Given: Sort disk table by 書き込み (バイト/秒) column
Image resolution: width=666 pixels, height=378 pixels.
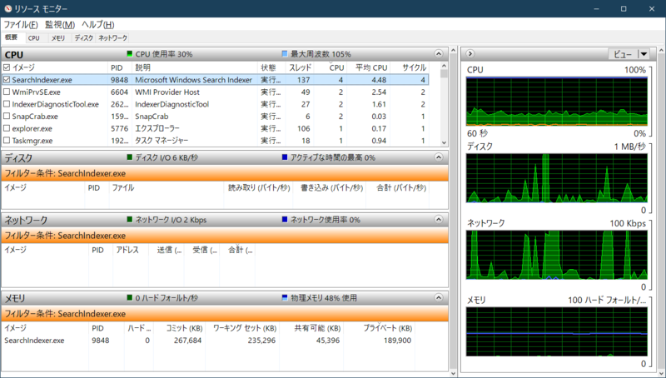Looking at the screenshot, I should click(x=331, y=187).
